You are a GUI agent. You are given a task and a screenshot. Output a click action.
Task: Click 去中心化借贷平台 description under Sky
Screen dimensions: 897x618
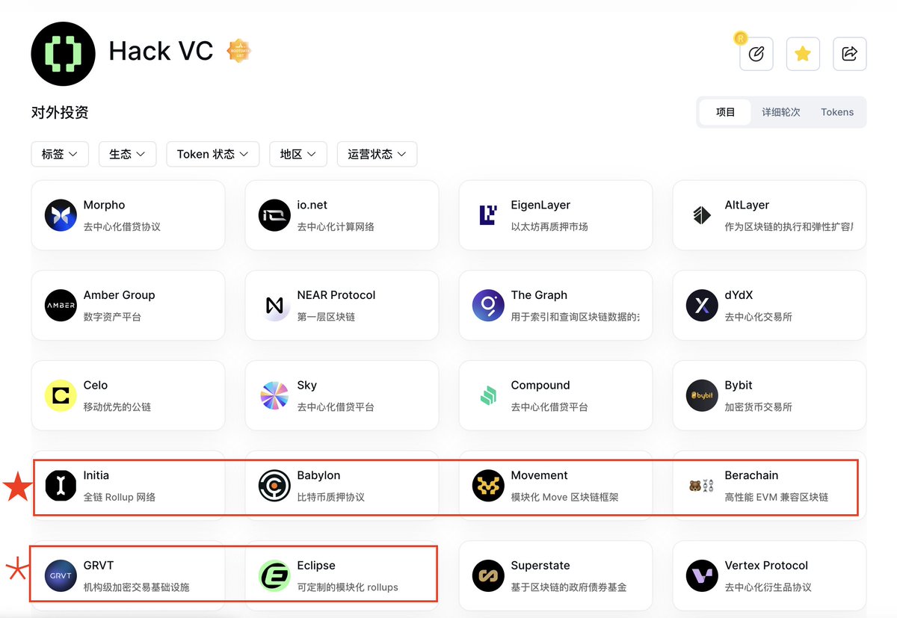[336, 407]
